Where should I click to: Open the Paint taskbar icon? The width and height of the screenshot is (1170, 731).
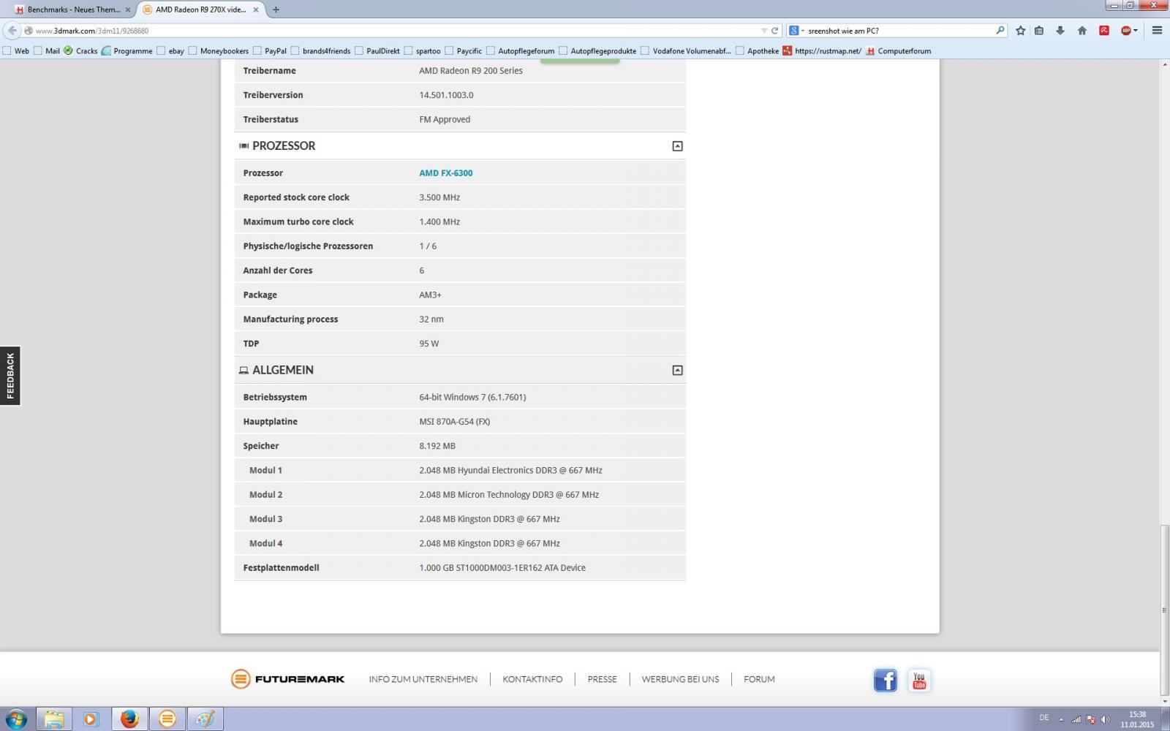coord(205,719)
